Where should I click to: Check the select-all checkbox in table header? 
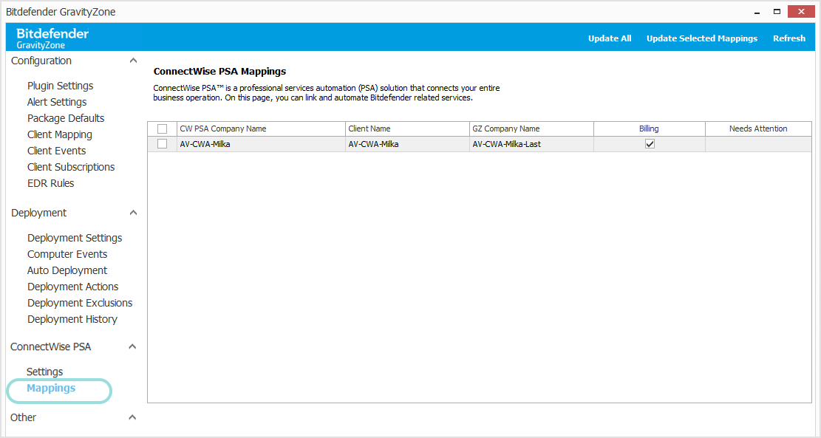162,128
